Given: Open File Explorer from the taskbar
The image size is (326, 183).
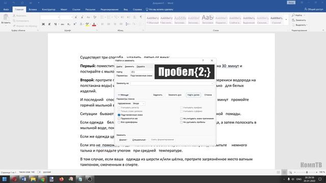Looking at the screenshot, I should [x=33, y=179].
